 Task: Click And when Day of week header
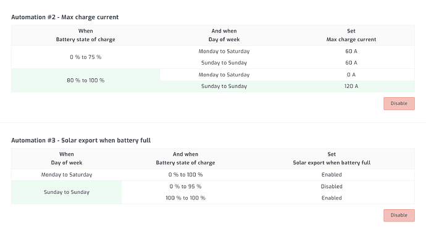click(224, 35)
